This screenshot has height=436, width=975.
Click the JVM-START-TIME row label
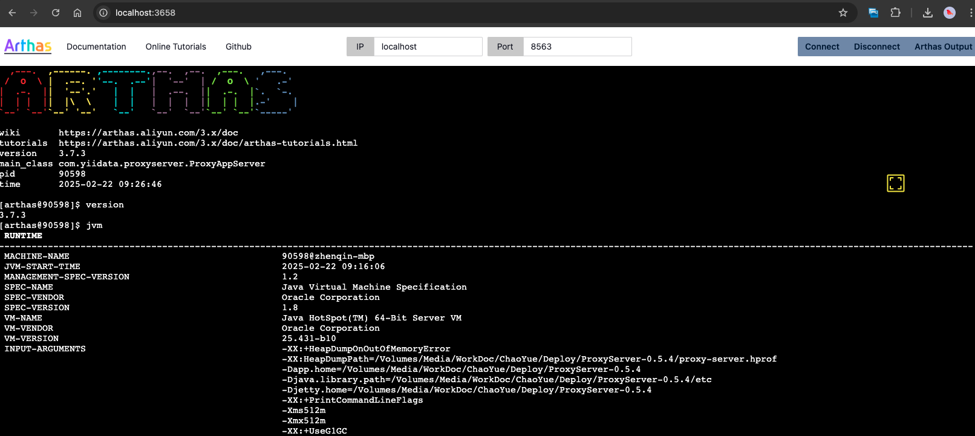pos(42,266)
